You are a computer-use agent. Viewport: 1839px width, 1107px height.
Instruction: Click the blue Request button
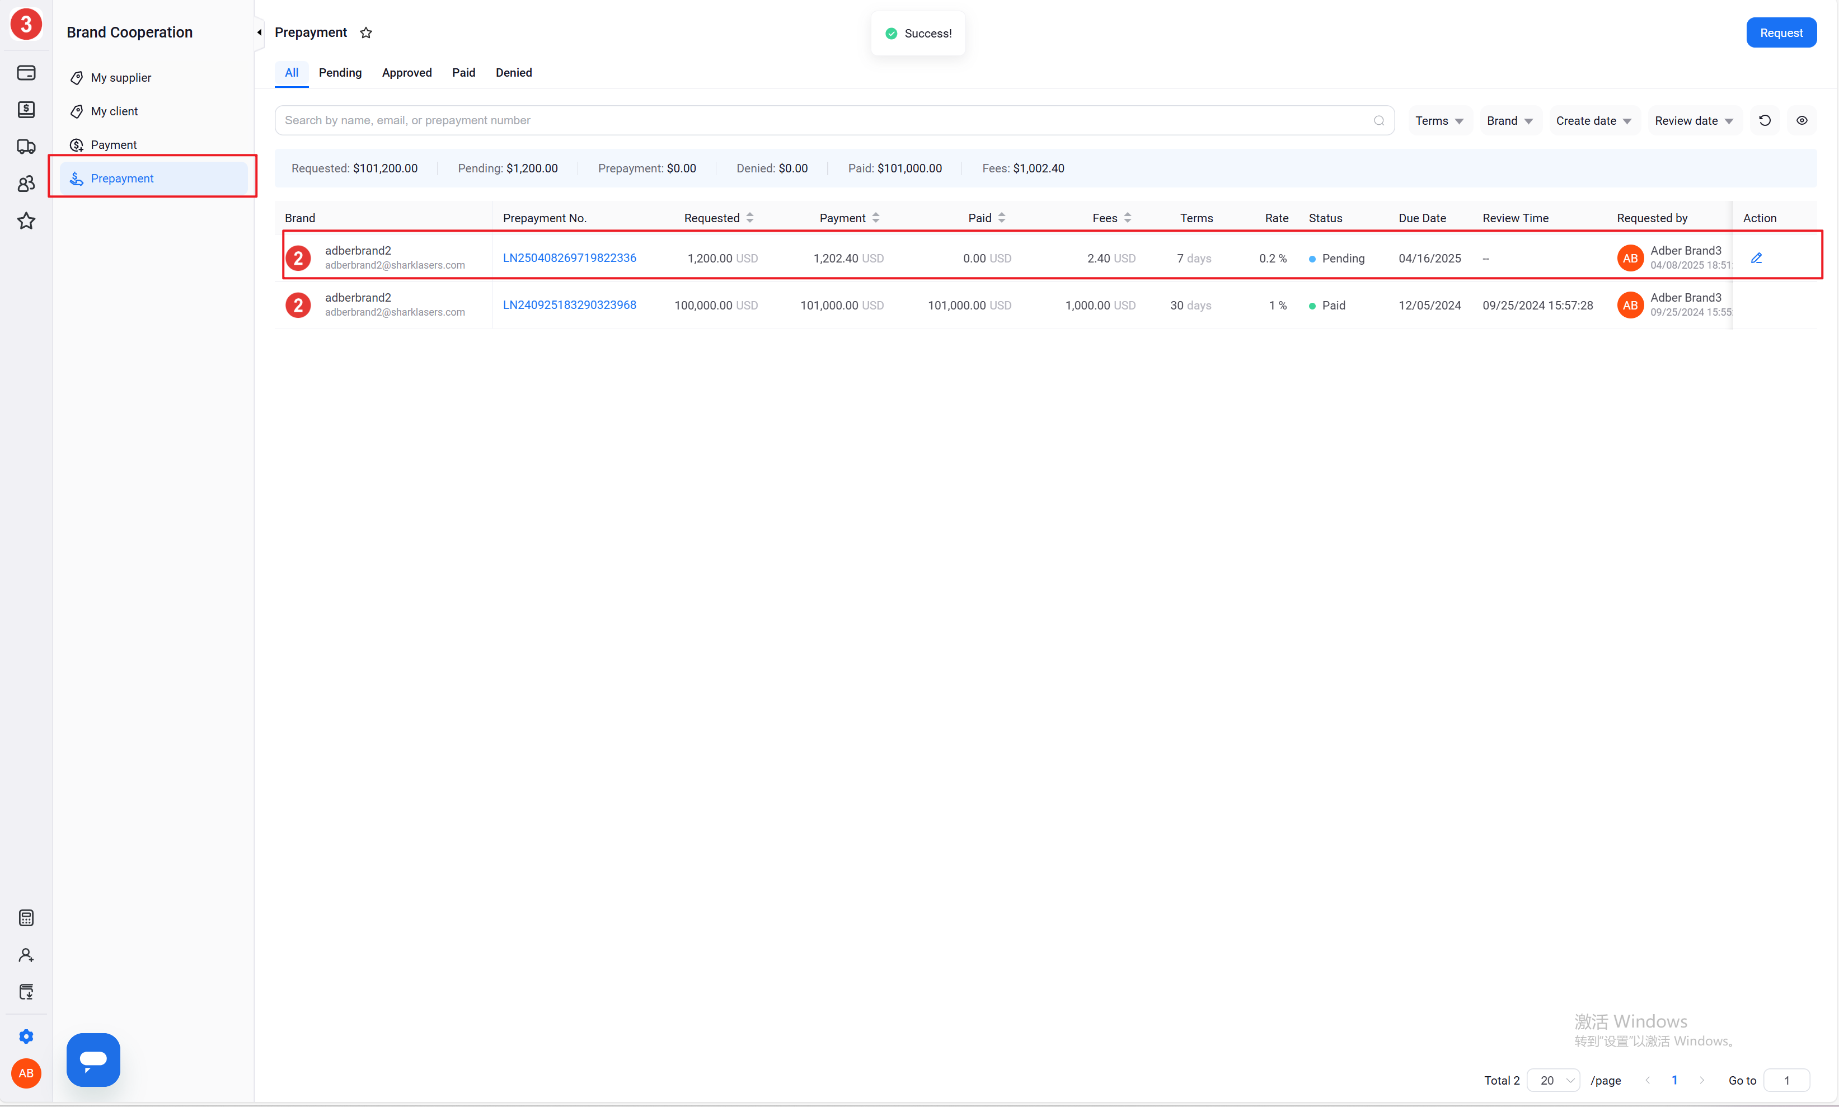pyautogui.click(x=1781, y=33)
